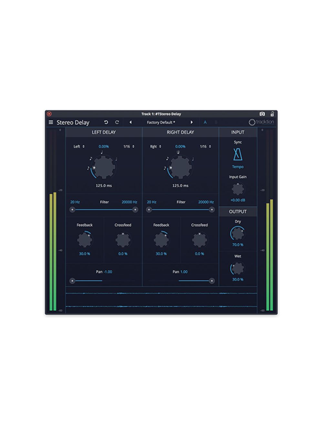Click the Factory Default preset name
Viewport: 323px width, 426px height.
click(160, 122)
